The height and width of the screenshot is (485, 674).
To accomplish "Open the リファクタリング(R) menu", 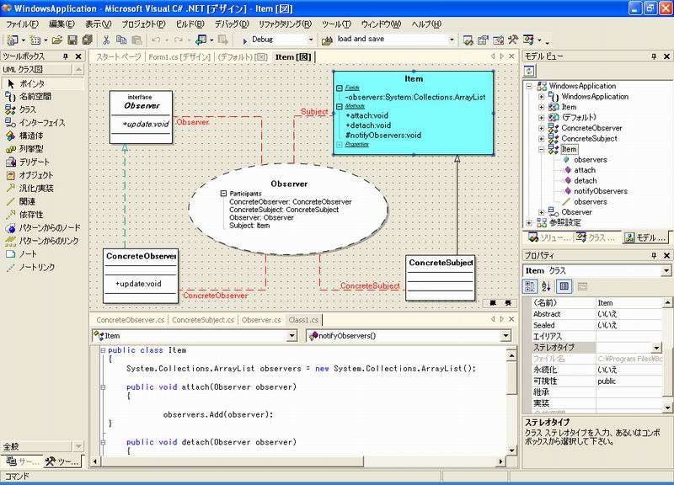I will pyautogui.click(x=285, y=24).
